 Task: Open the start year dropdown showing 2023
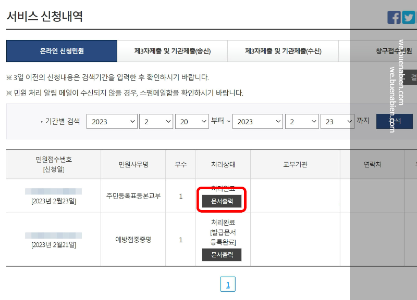112,121
